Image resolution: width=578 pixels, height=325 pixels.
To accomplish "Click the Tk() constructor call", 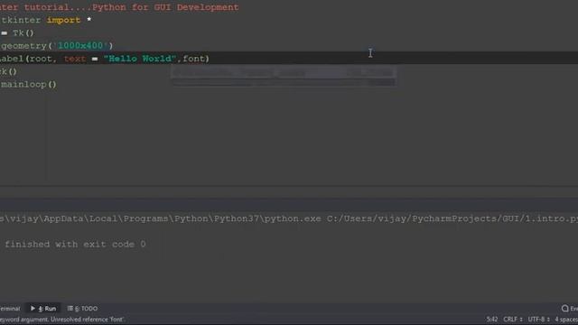I will pos(23,32).
